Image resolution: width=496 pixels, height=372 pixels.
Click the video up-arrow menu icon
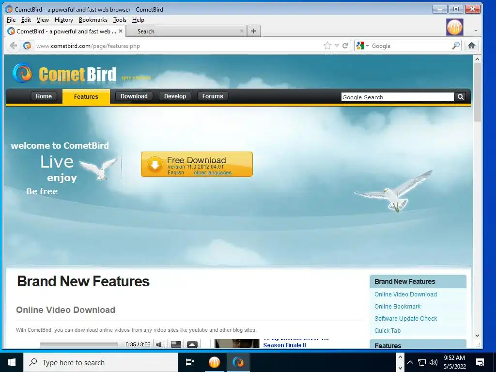point(192,344)
